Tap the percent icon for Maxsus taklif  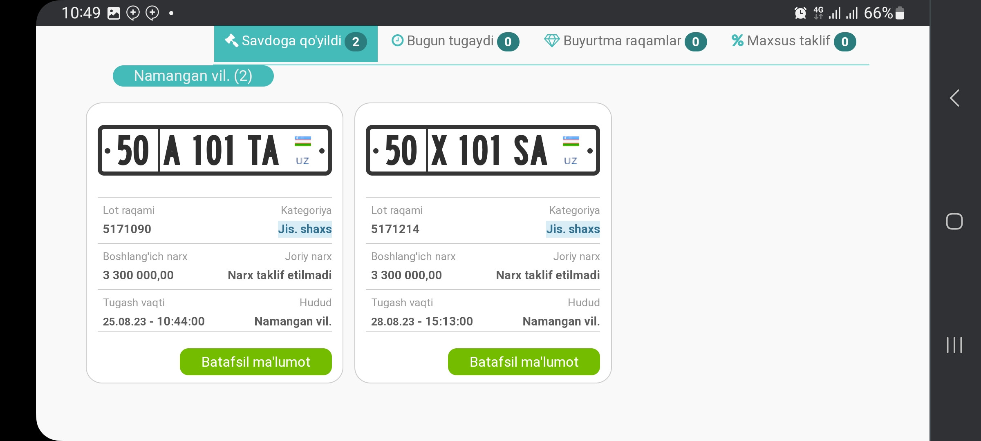click(x=737, y=40)
